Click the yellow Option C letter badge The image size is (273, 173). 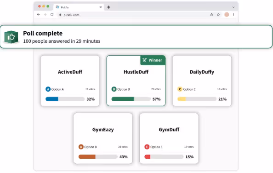(180, 89)
